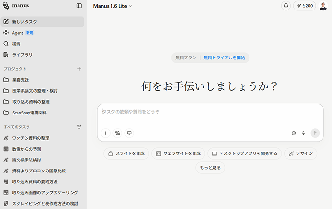The height and width of the screenshot is (209, 332).
Task: Click もっと見る button
Action: 210,168
